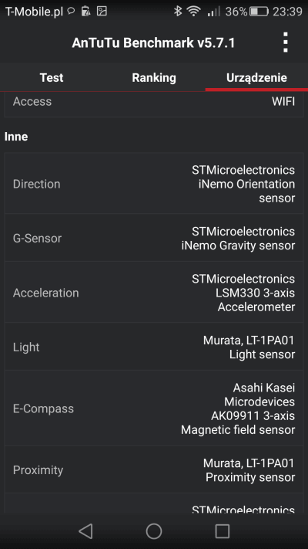Select the Direction sensor row
This screenshot has width=308, height=549.
[154, 184]
